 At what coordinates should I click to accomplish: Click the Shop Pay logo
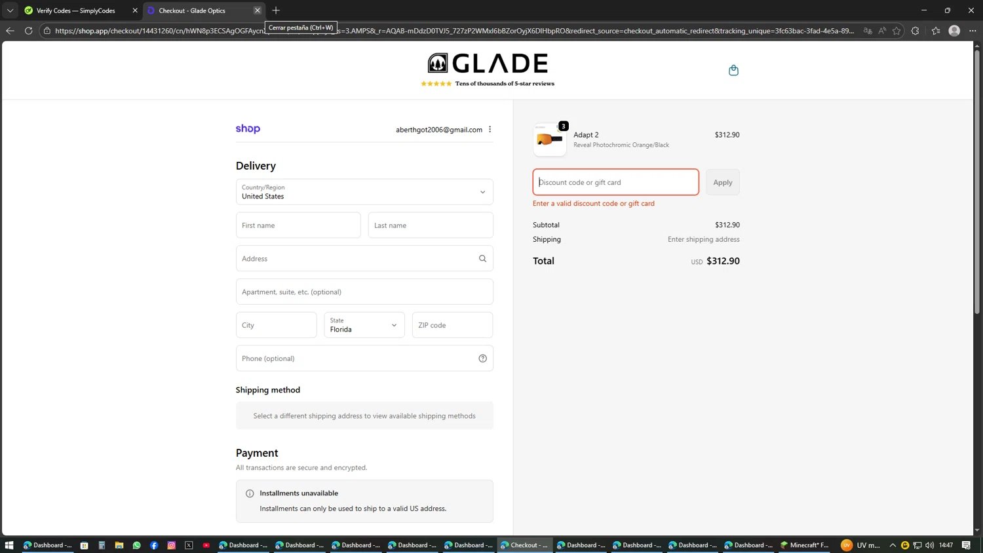[x=248, y=129]
